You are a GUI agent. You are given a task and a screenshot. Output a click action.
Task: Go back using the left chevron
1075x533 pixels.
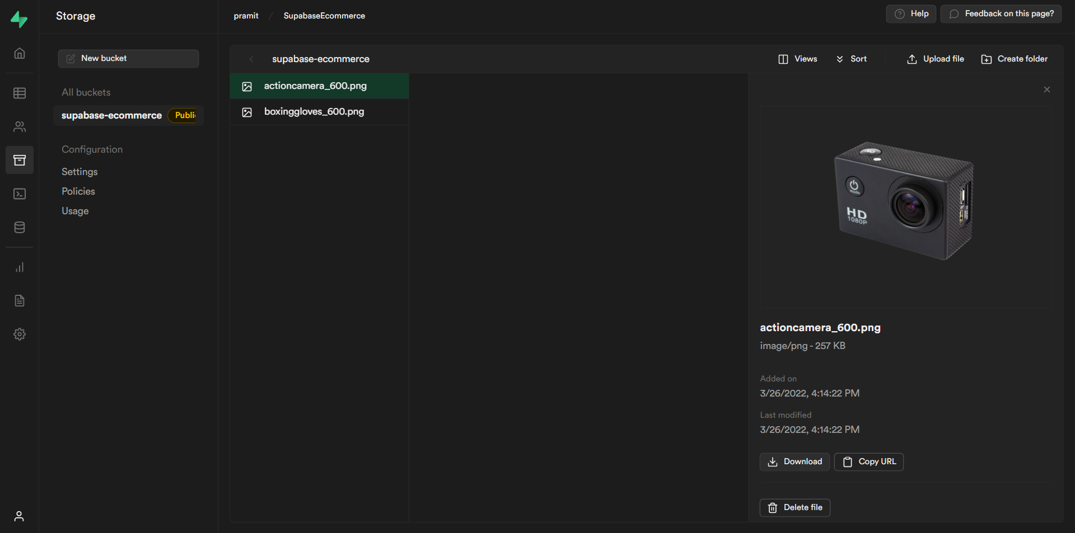pos(251,59)
